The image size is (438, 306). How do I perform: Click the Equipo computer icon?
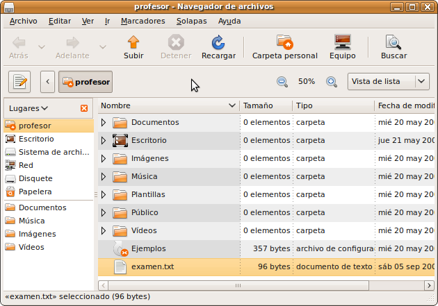coord(342,42)
